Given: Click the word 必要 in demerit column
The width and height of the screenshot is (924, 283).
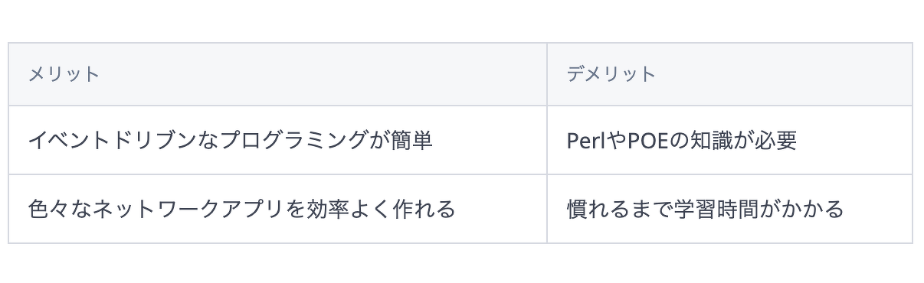Looking at the screenshot, I should (x=776, y=141).
